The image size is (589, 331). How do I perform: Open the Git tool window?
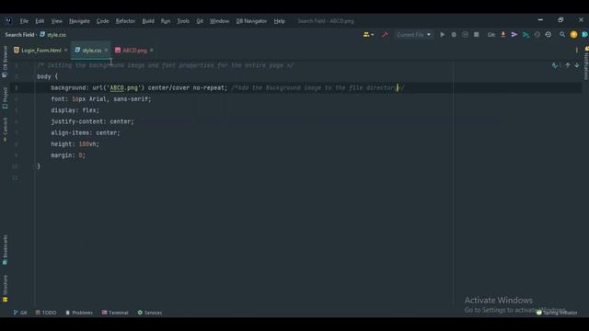tap(20, 313)
